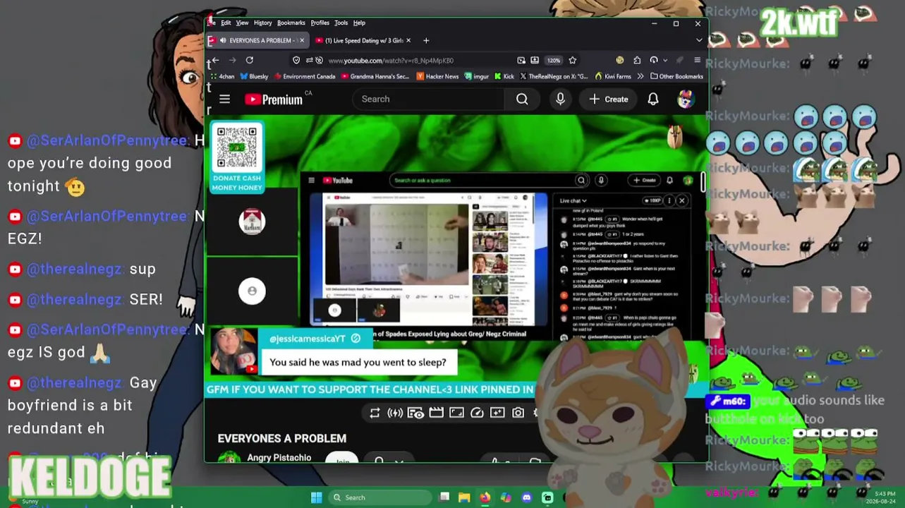Click the EVERYONES A PROBLEM video title
Image resolution: width=905 pixels, height=508 pixels.
(282, 438)
